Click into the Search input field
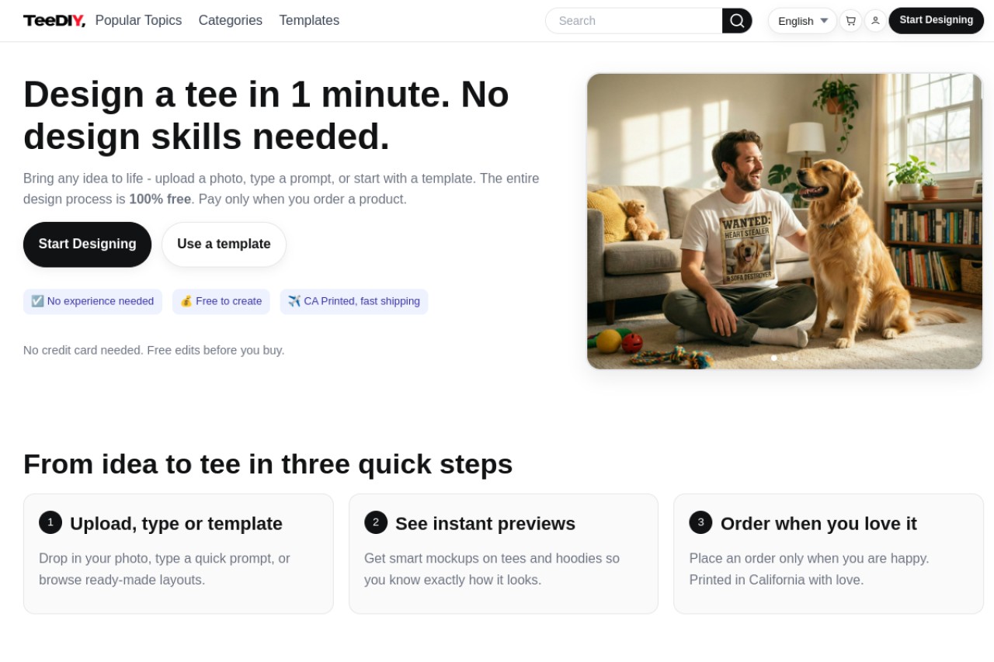 634,21
